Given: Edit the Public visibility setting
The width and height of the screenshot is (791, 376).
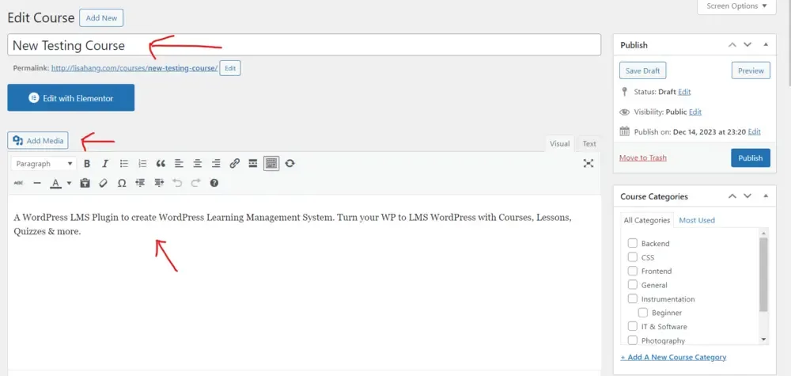Looking at the screenshot, I should point(695,112).
